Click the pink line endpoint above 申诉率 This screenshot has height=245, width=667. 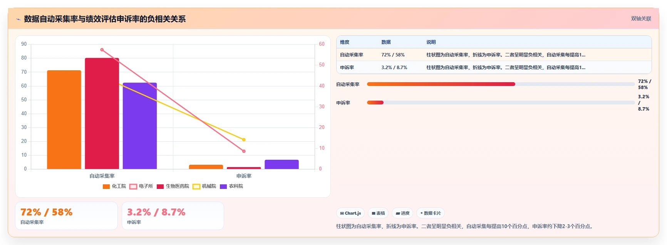[x=244, y=151]
